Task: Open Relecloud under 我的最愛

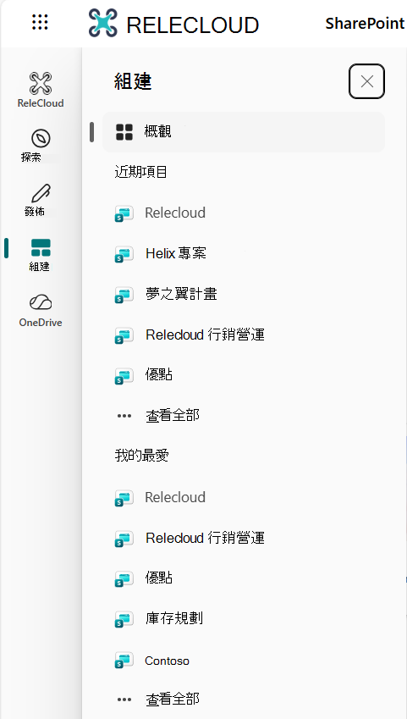Action: tap(175, 497)
